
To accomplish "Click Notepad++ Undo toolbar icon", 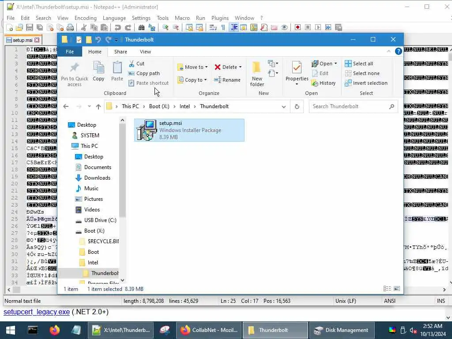I will [117, 27].
